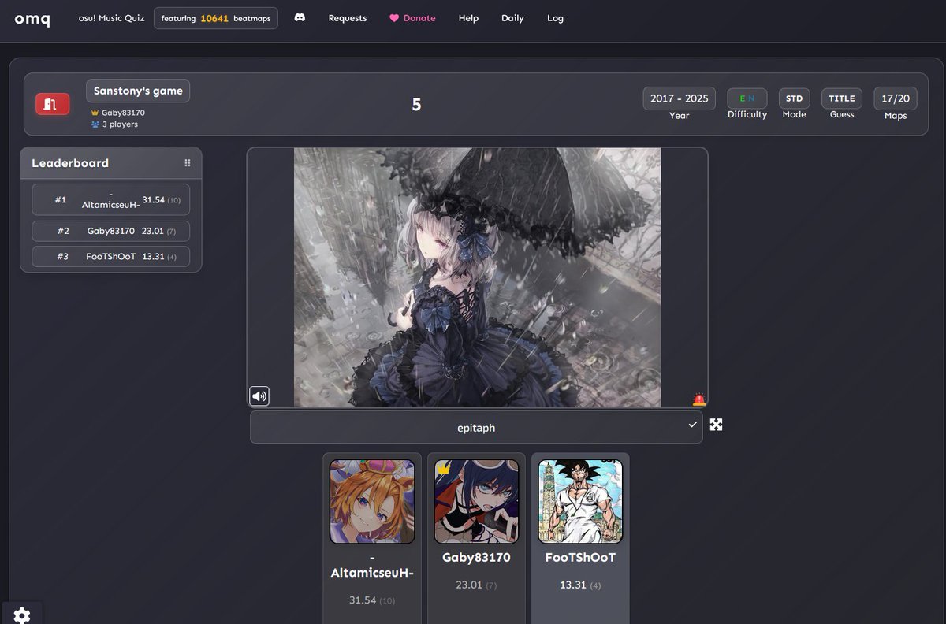Image resolution: width=946 pixels, height=624 pixels.
Task: Leave the lobby via red door icon
Action: [x=52, y=104]
